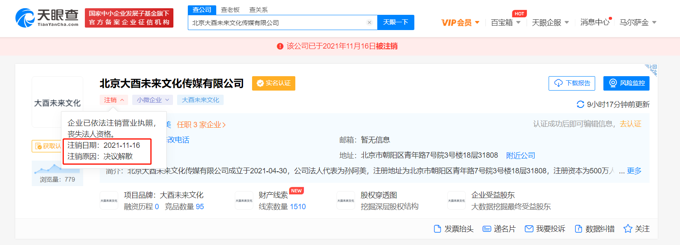The width and height of the screenshot is (680, 245).
Task: Open 竞品数量 95 link
Action: pyautogui.click(x=184, y=207)
